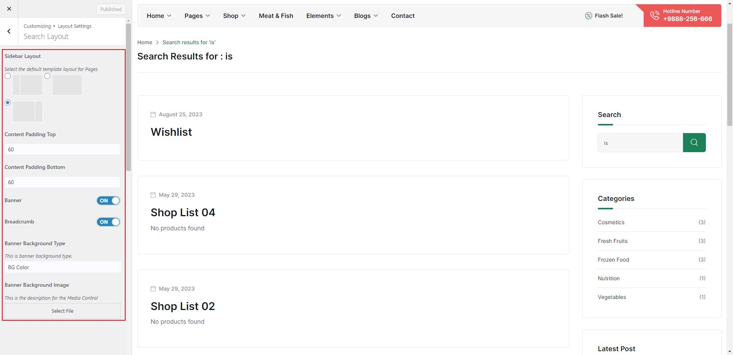The image size is (733, 355).
Task: Open the Frozen Food category
Action: coord(614,260)
